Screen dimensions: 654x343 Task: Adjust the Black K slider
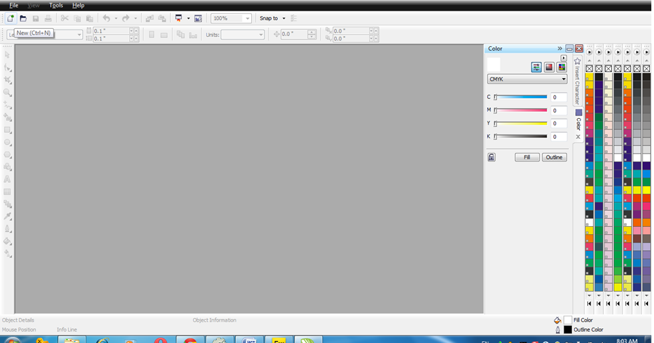coord(520,136)
